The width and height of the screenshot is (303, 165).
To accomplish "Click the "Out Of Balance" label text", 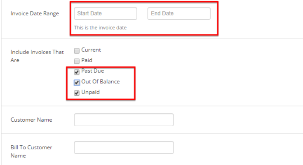I will 100,82.
